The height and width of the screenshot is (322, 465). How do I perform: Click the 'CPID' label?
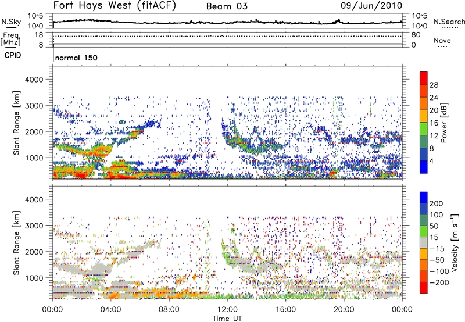tap(13, 55)
